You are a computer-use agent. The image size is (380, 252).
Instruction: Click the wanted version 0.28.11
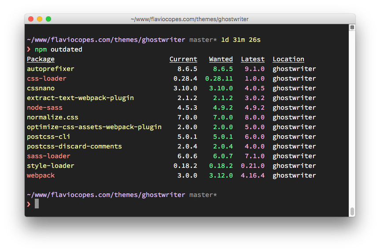coord(219,78)
